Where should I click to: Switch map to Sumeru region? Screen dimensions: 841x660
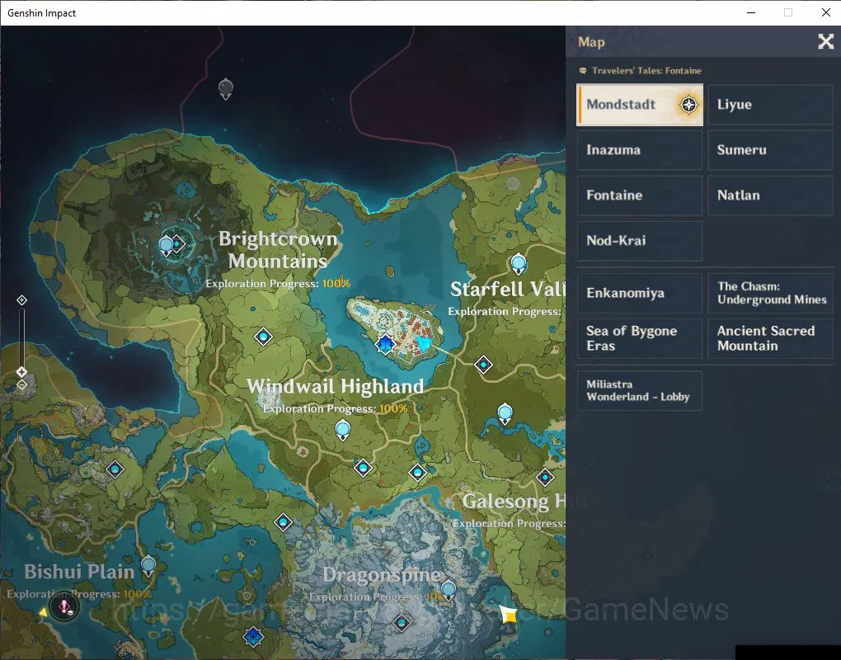pyautogui.click(x=770, y=150)
